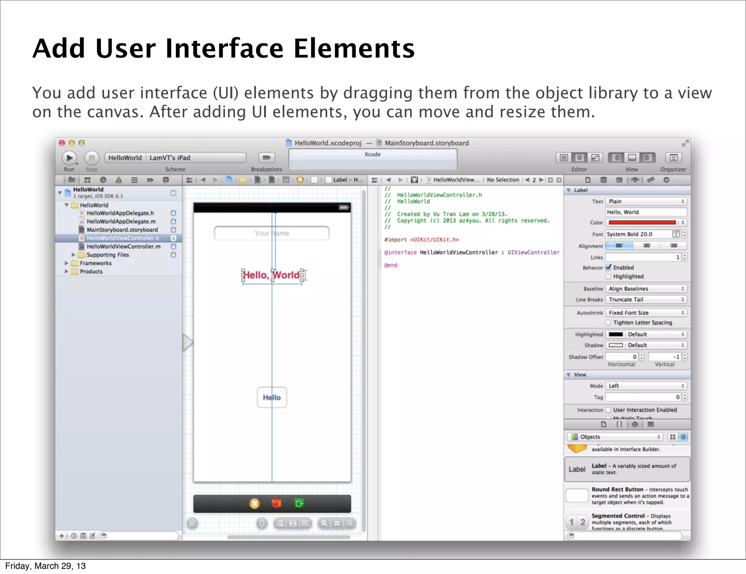The height and width of the screenshot is (574, 746).
Task: Uncheck the Enabled behavior checkbox
Action: point(609,267)
